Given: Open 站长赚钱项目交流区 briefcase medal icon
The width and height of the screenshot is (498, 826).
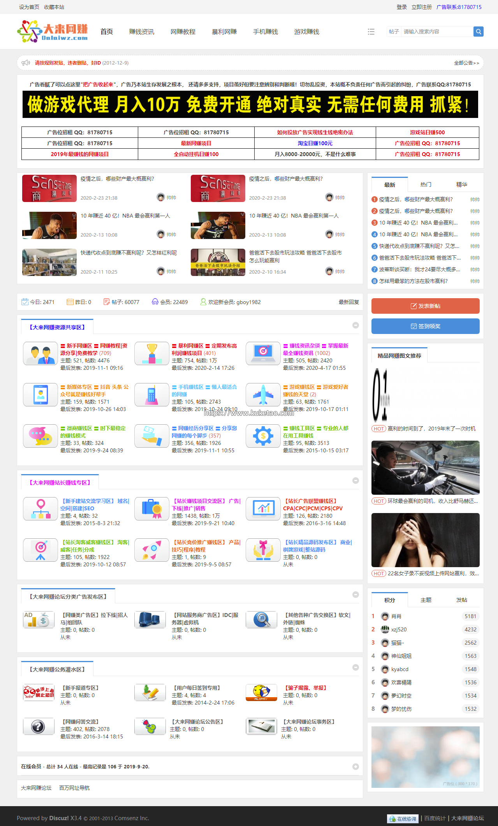Looking at the screenshot, I should tap(152, 508).
